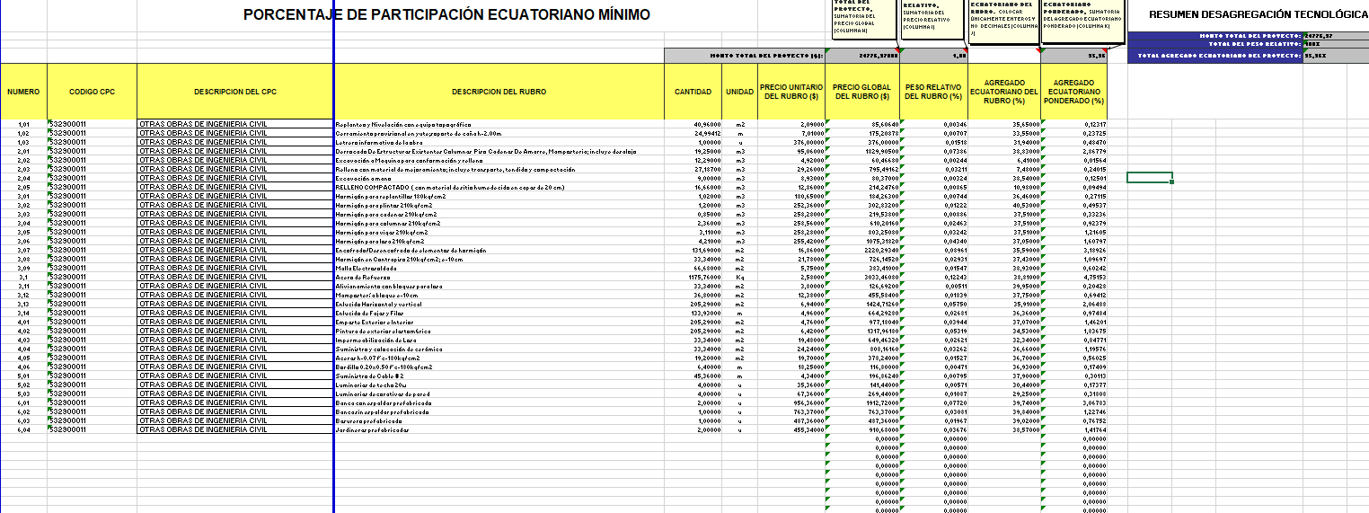This screenshot has width=1369, height=513.
Task: Select the CANTIDAD header cell
Action: click(693, 92)
